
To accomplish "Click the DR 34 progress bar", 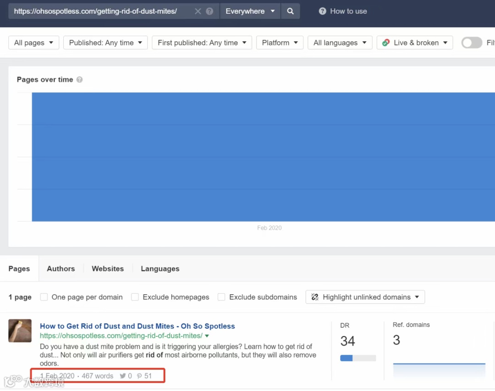I will [358, 358].
